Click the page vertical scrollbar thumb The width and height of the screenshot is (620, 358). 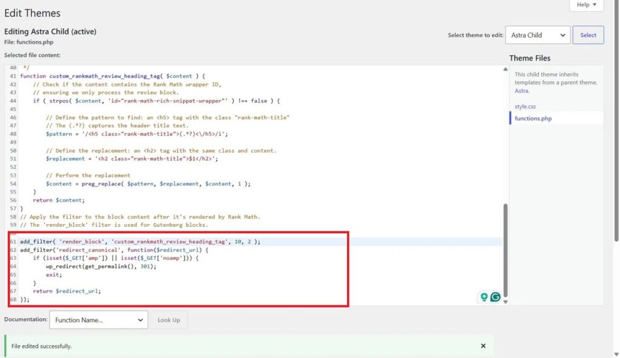pyautogui.click(x=616, y=121)
